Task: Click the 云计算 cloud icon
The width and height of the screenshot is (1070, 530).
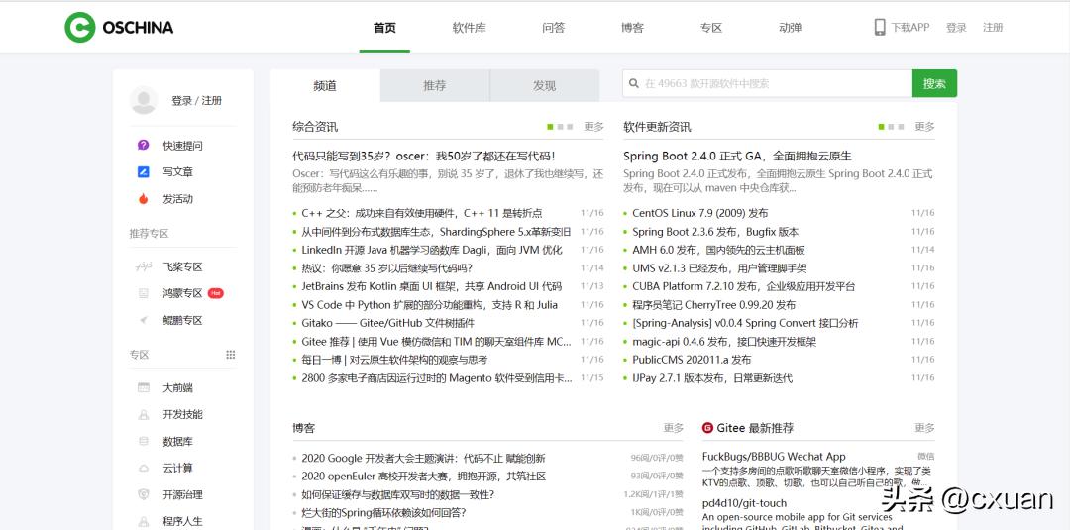Action: pos(144,468)
